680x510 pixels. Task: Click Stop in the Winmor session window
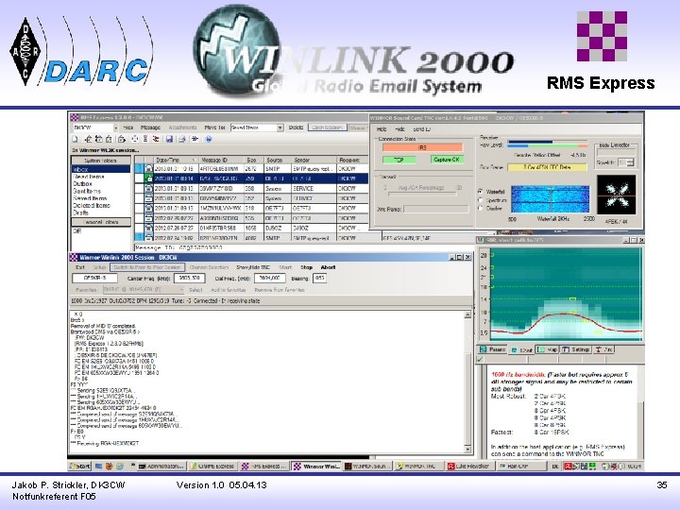point(307,267)
